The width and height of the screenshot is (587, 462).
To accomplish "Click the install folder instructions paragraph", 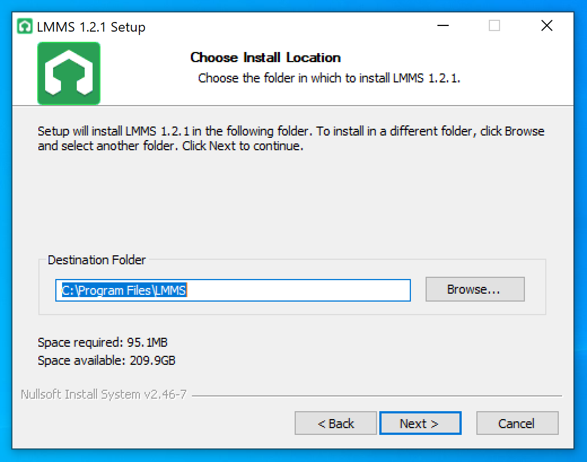I will coord(290,138).
